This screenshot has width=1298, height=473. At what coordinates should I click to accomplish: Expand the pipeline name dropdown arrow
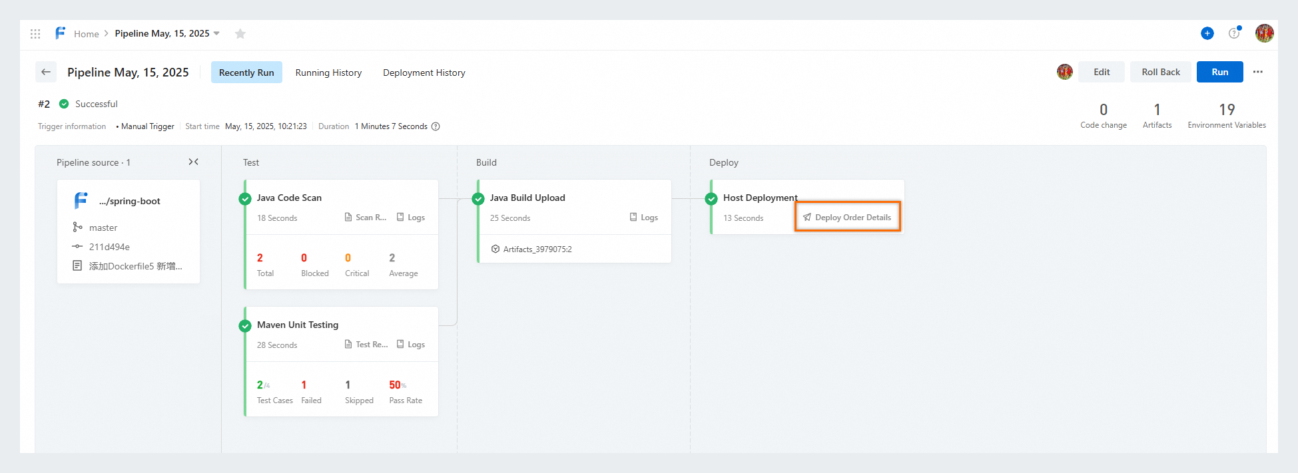(216, 33)
